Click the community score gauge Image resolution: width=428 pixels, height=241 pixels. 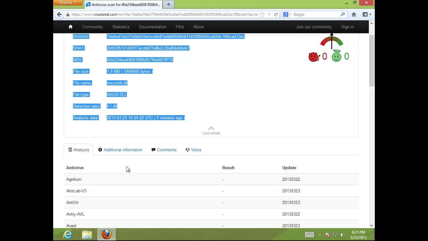tap(332, 41)
